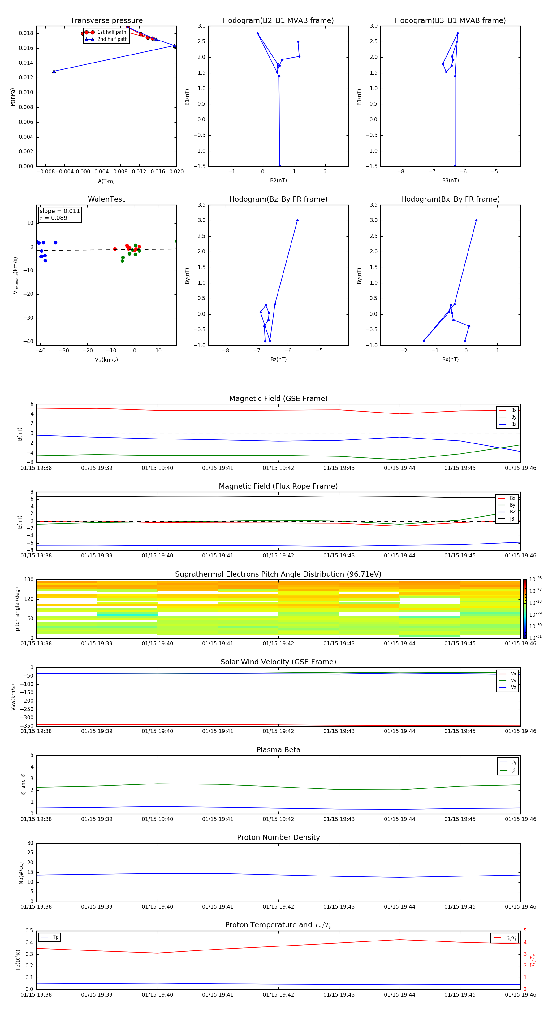Select the Vz legend entry
This screenshot has height=1022, width=557.
[x=508, y=687]
